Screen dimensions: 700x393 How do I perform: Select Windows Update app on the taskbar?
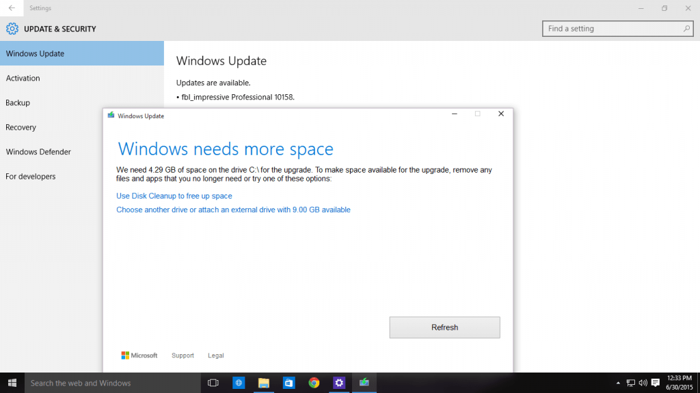[364, 383]
